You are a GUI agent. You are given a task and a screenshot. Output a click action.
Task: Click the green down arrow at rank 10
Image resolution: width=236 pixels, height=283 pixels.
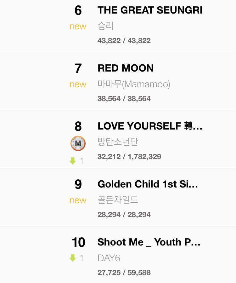[73, 258]
